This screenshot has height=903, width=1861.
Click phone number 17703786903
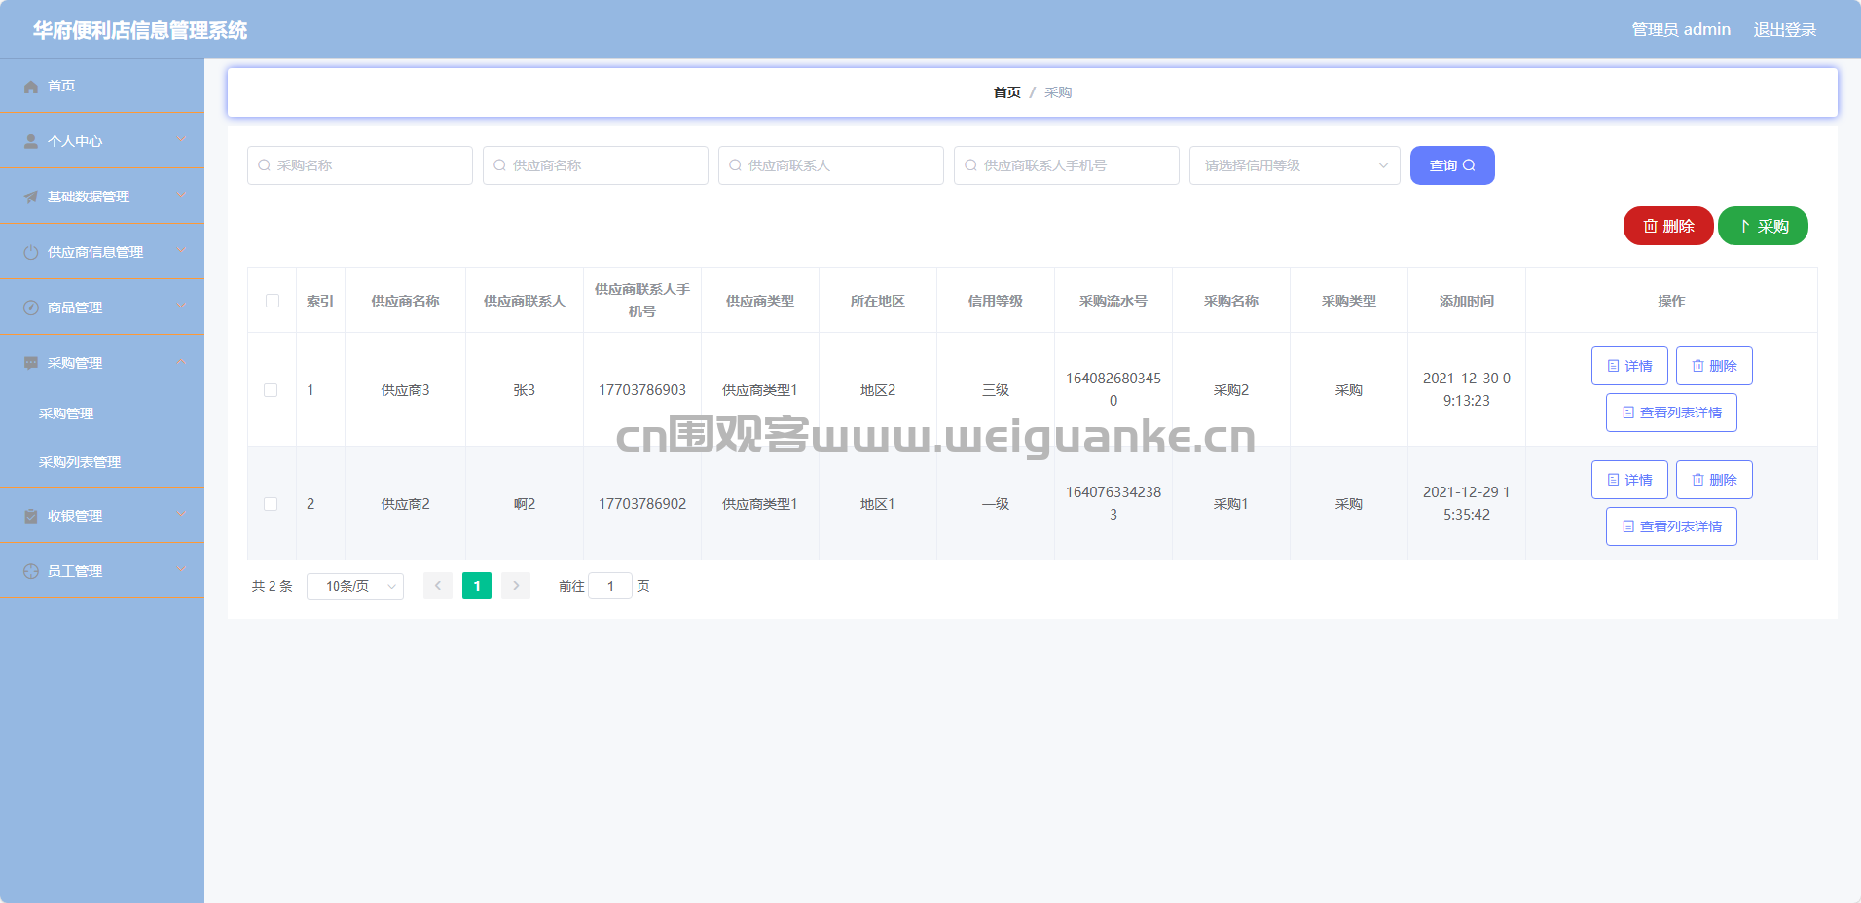[642, 390]
